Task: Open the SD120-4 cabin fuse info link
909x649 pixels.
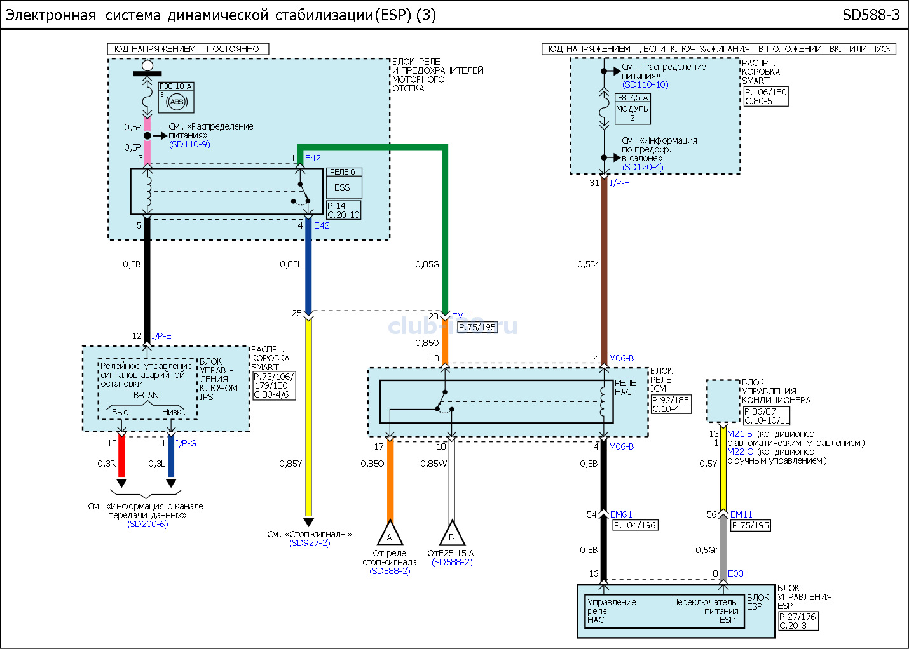Action: (643, 167)
